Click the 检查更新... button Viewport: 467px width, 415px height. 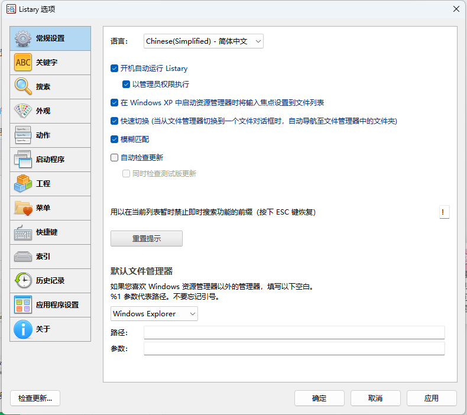point(35,398)
